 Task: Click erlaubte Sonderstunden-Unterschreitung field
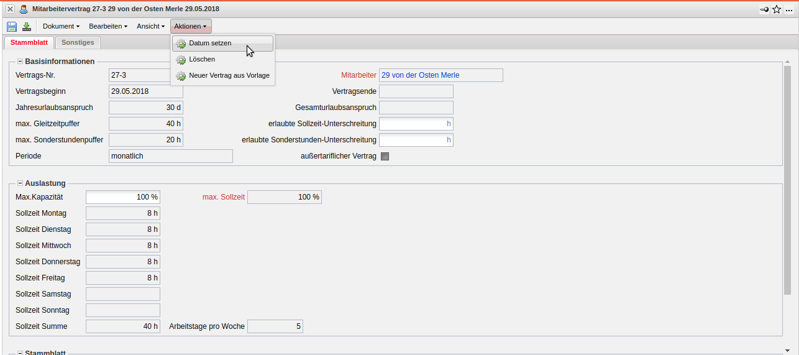pos(416,140)
